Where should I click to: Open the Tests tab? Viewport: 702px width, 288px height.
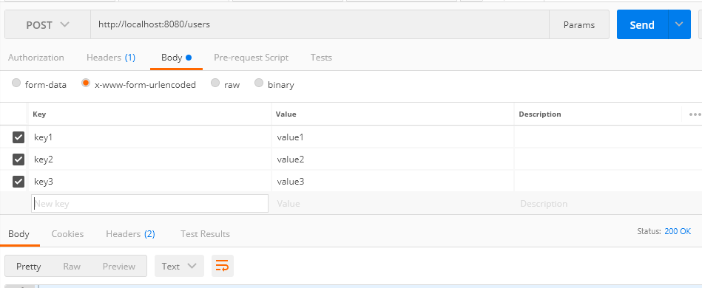321,58
